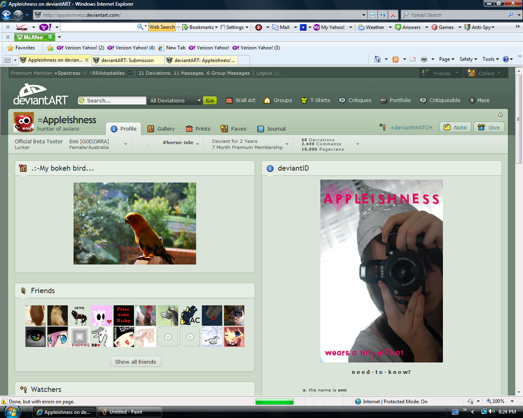Click the 6 Group Messages link
Viewport: 523px width, 418px height.
click(x=228, y=73)
